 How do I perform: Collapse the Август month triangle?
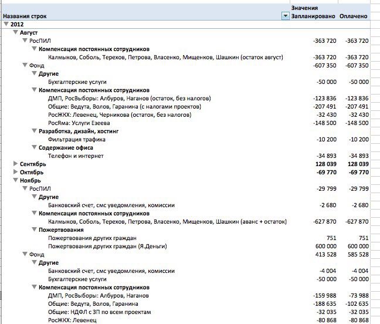[16, 32]
